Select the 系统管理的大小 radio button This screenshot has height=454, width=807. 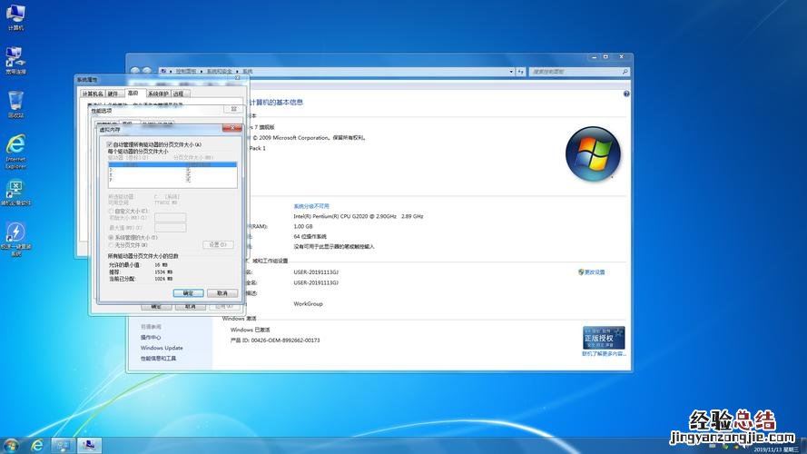point(111,237)
